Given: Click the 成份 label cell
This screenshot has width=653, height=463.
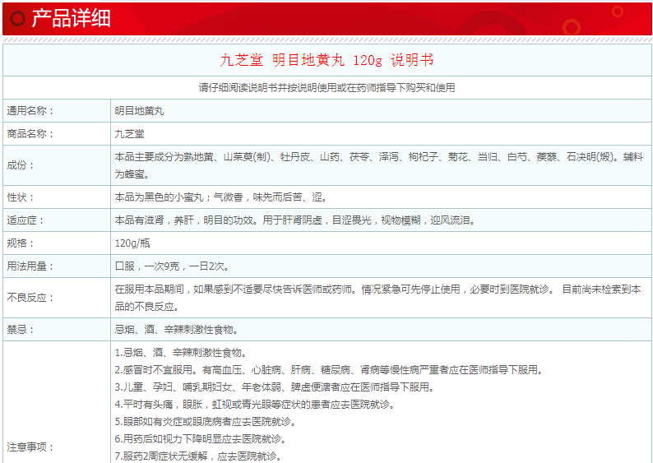Looking at the screenshot, I should pos(57,165).
